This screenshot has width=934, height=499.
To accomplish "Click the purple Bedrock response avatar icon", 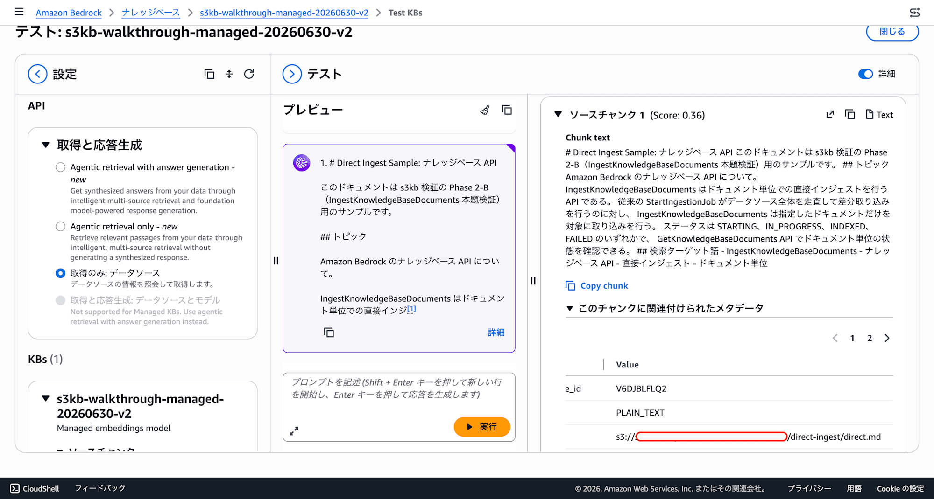I will (x=302, y=163).
